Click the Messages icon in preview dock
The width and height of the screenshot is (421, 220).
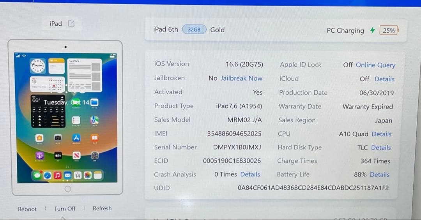(37, 176)
